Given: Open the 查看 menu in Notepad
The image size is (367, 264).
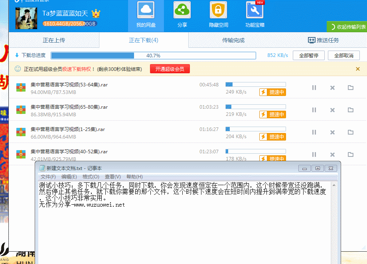Looking at the screenshot, I should (x=113, y=176).
